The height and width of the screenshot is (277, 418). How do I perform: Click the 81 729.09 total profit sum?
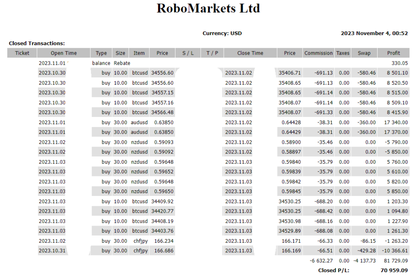point(395,261)
